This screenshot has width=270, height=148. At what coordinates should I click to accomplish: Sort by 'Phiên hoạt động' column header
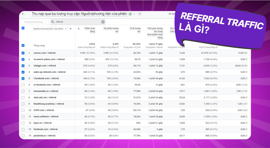(90, 30)
